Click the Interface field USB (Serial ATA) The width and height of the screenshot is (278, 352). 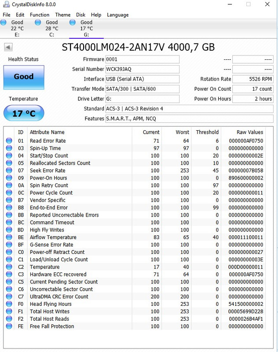[142, 79]
